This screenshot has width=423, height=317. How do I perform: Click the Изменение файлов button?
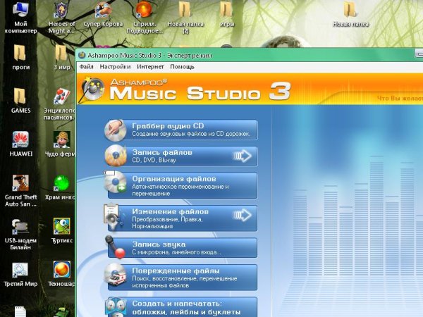(181, 218)
